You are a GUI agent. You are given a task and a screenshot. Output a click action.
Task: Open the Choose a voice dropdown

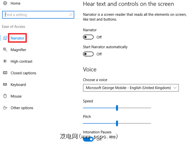pos(131,88)
